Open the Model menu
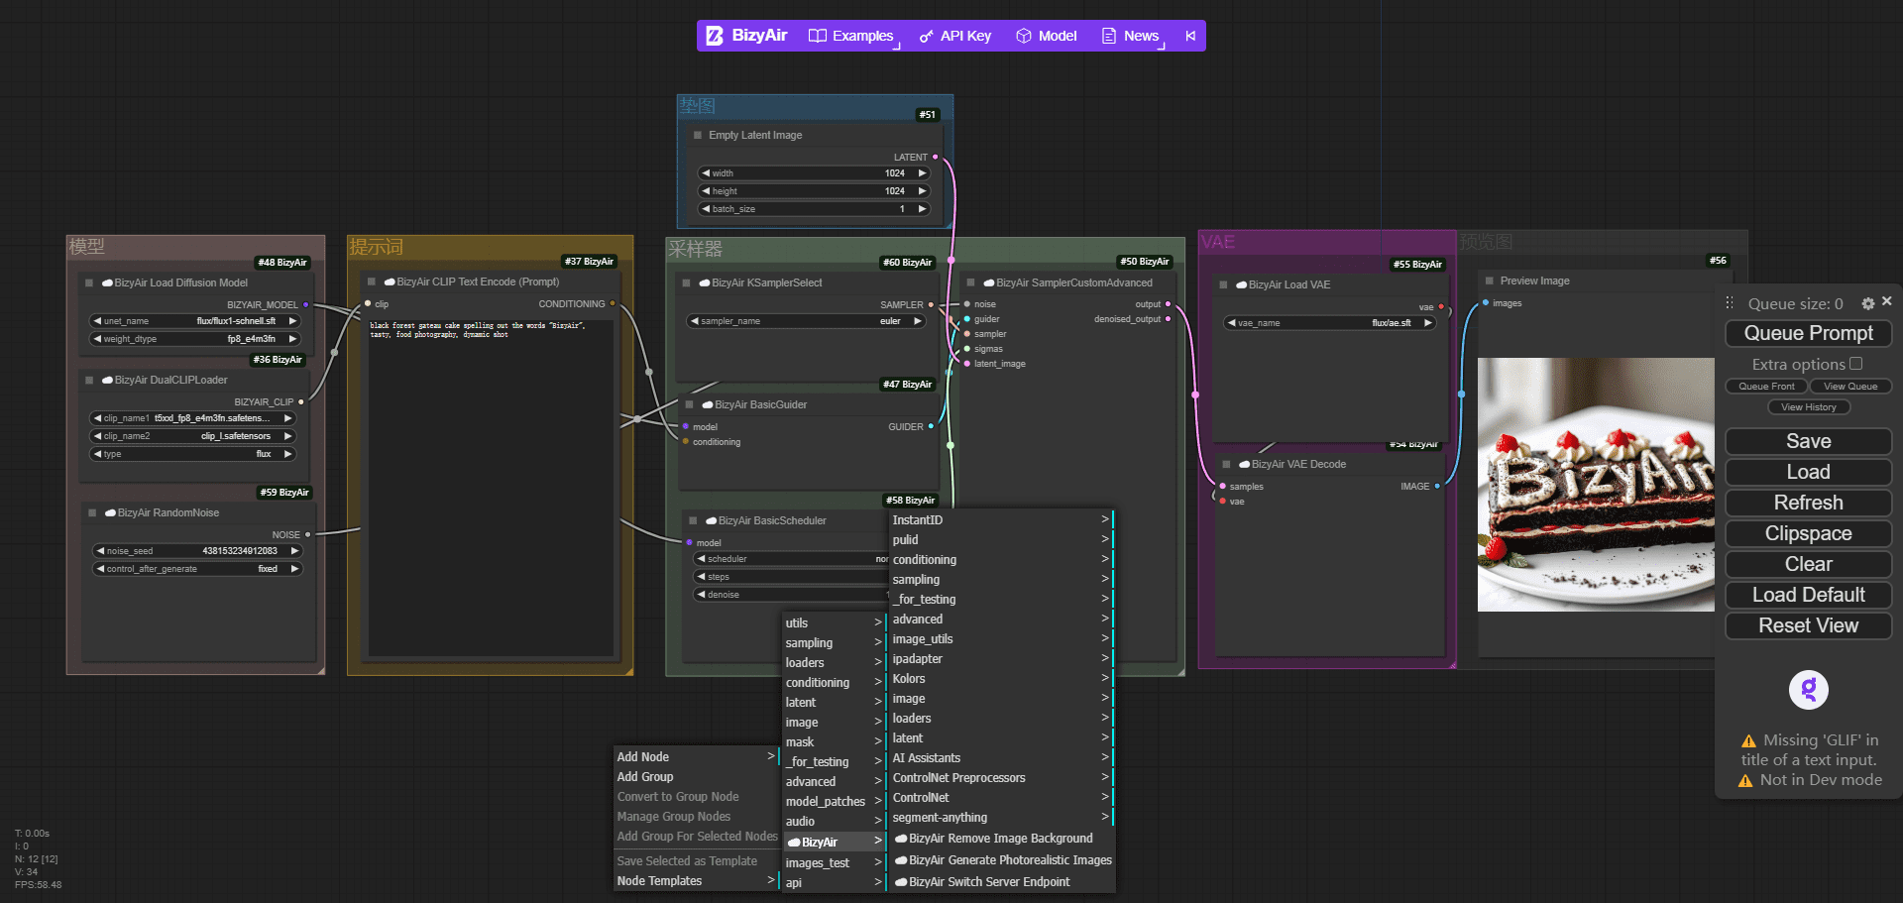 [x=1047, y=36]
